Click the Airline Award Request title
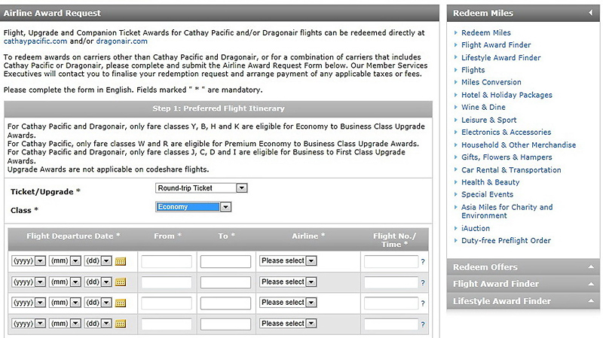This screenshot has width=603, height=338. pos(52,13)
